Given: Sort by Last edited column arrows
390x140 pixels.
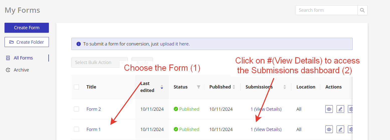Looking at the screenshot, I should pos(162,87).
